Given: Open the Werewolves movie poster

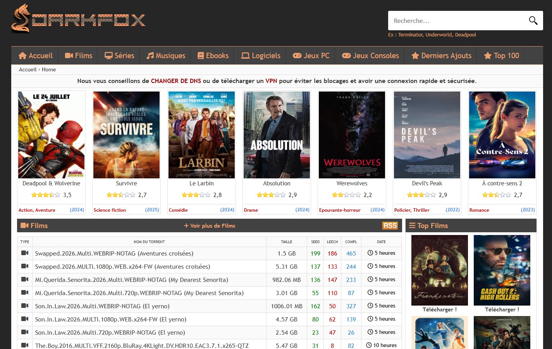Looking at the screenshot, I should pos(352,135).
